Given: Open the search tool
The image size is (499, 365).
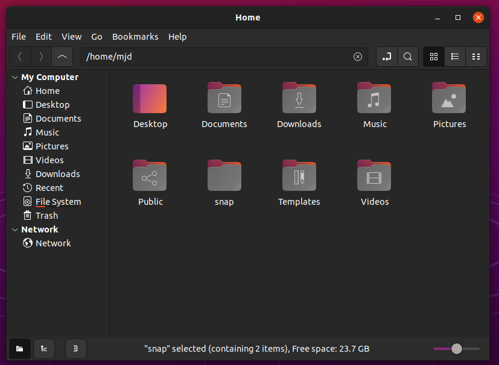Looking at the screenshot, I should [408, 57].
